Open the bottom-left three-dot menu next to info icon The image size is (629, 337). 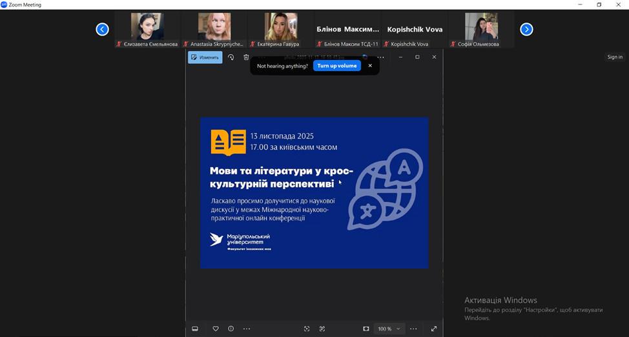pyautogui.click(x=247, y=329)
